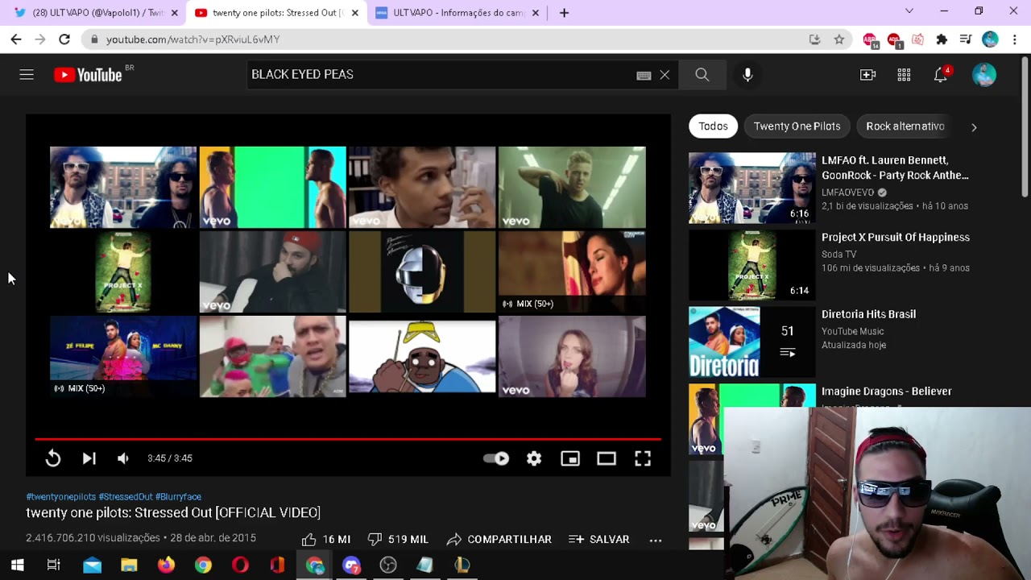The width and height of the screenshot is (1031, 580).
Task: Click the LMFAOVEVO channel name
Action: point(847,193)
